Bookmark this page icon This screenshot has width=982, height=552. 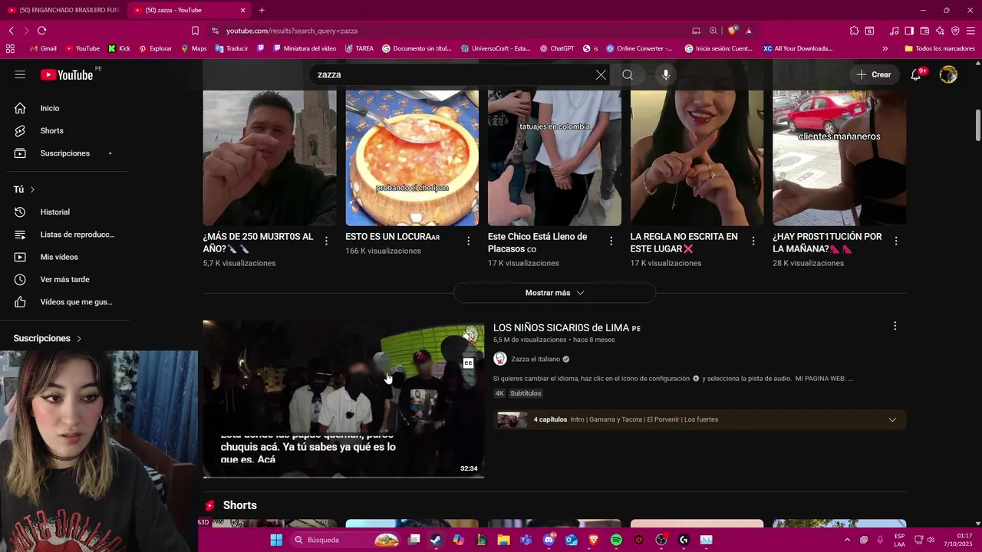point(195,31)
